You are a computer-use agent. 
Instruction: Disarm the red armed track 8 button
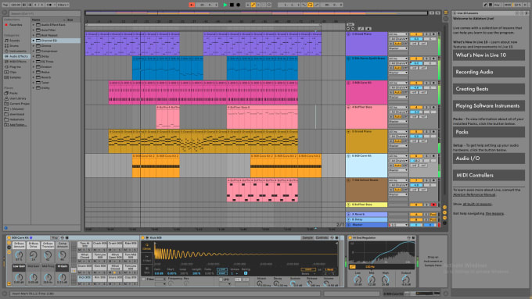[433, 205]
